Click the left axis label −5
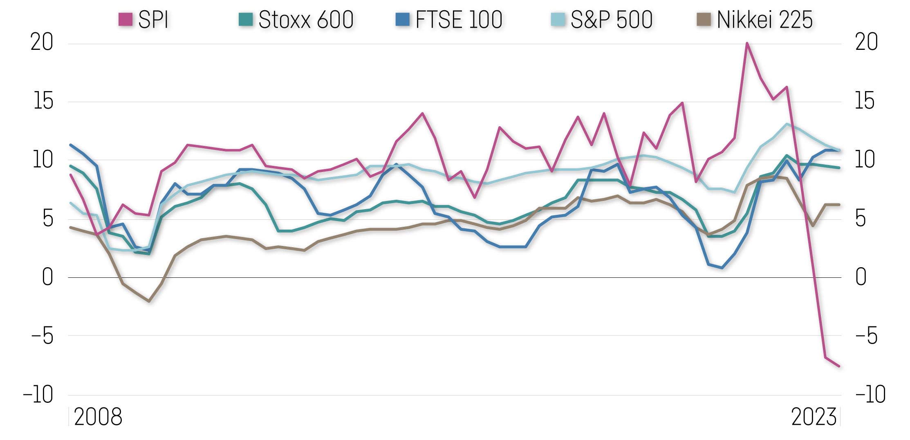Viewport: 910px width, 440px height. point(43,336)
